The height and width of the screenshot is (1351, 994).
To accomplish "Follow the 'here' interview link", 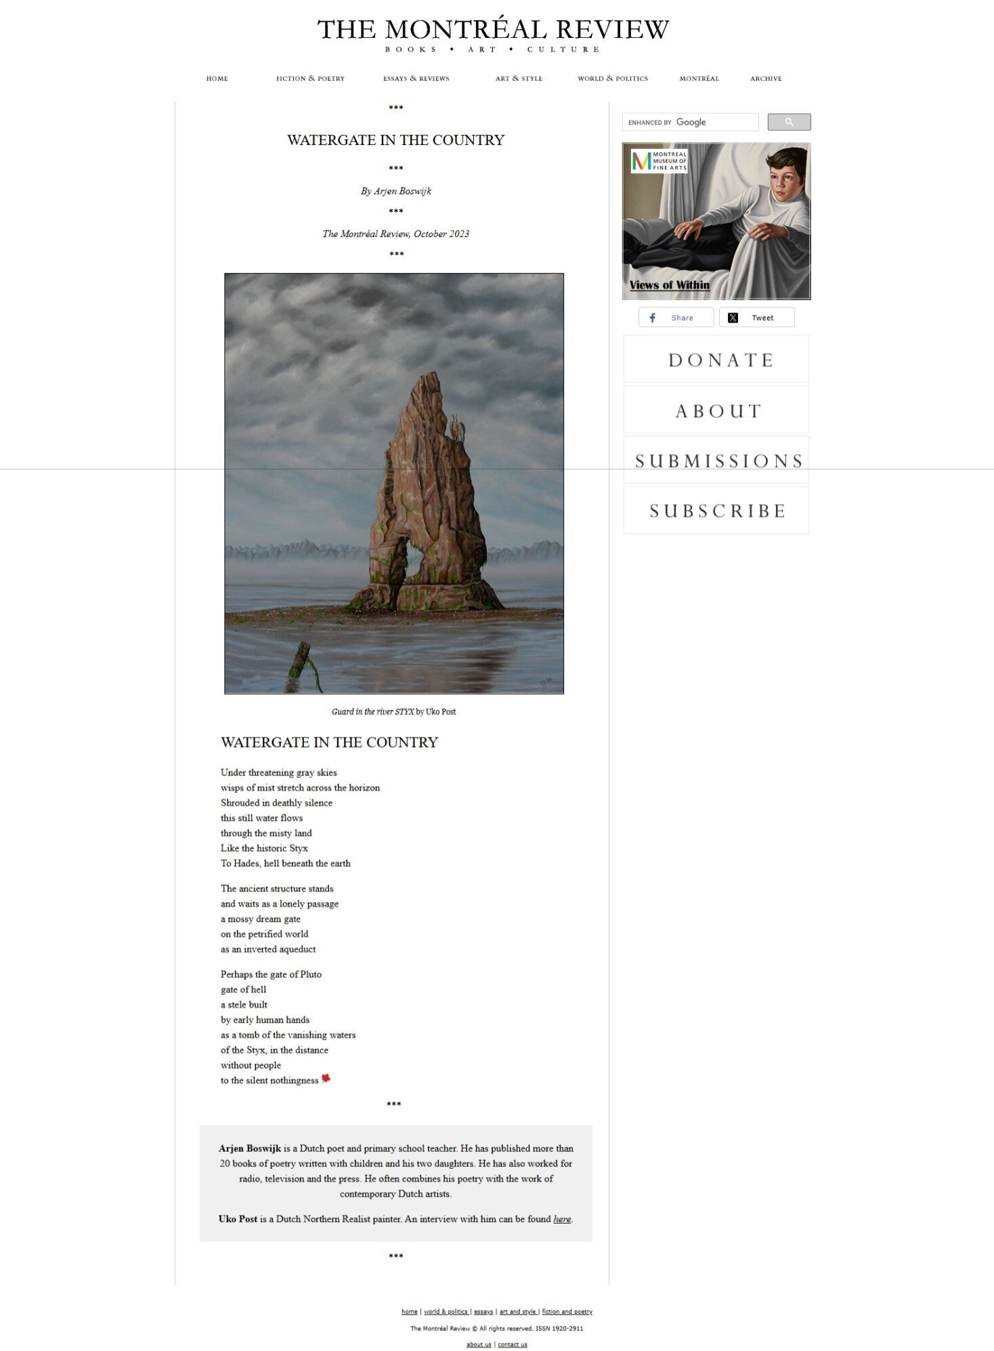I will 562,1219.
